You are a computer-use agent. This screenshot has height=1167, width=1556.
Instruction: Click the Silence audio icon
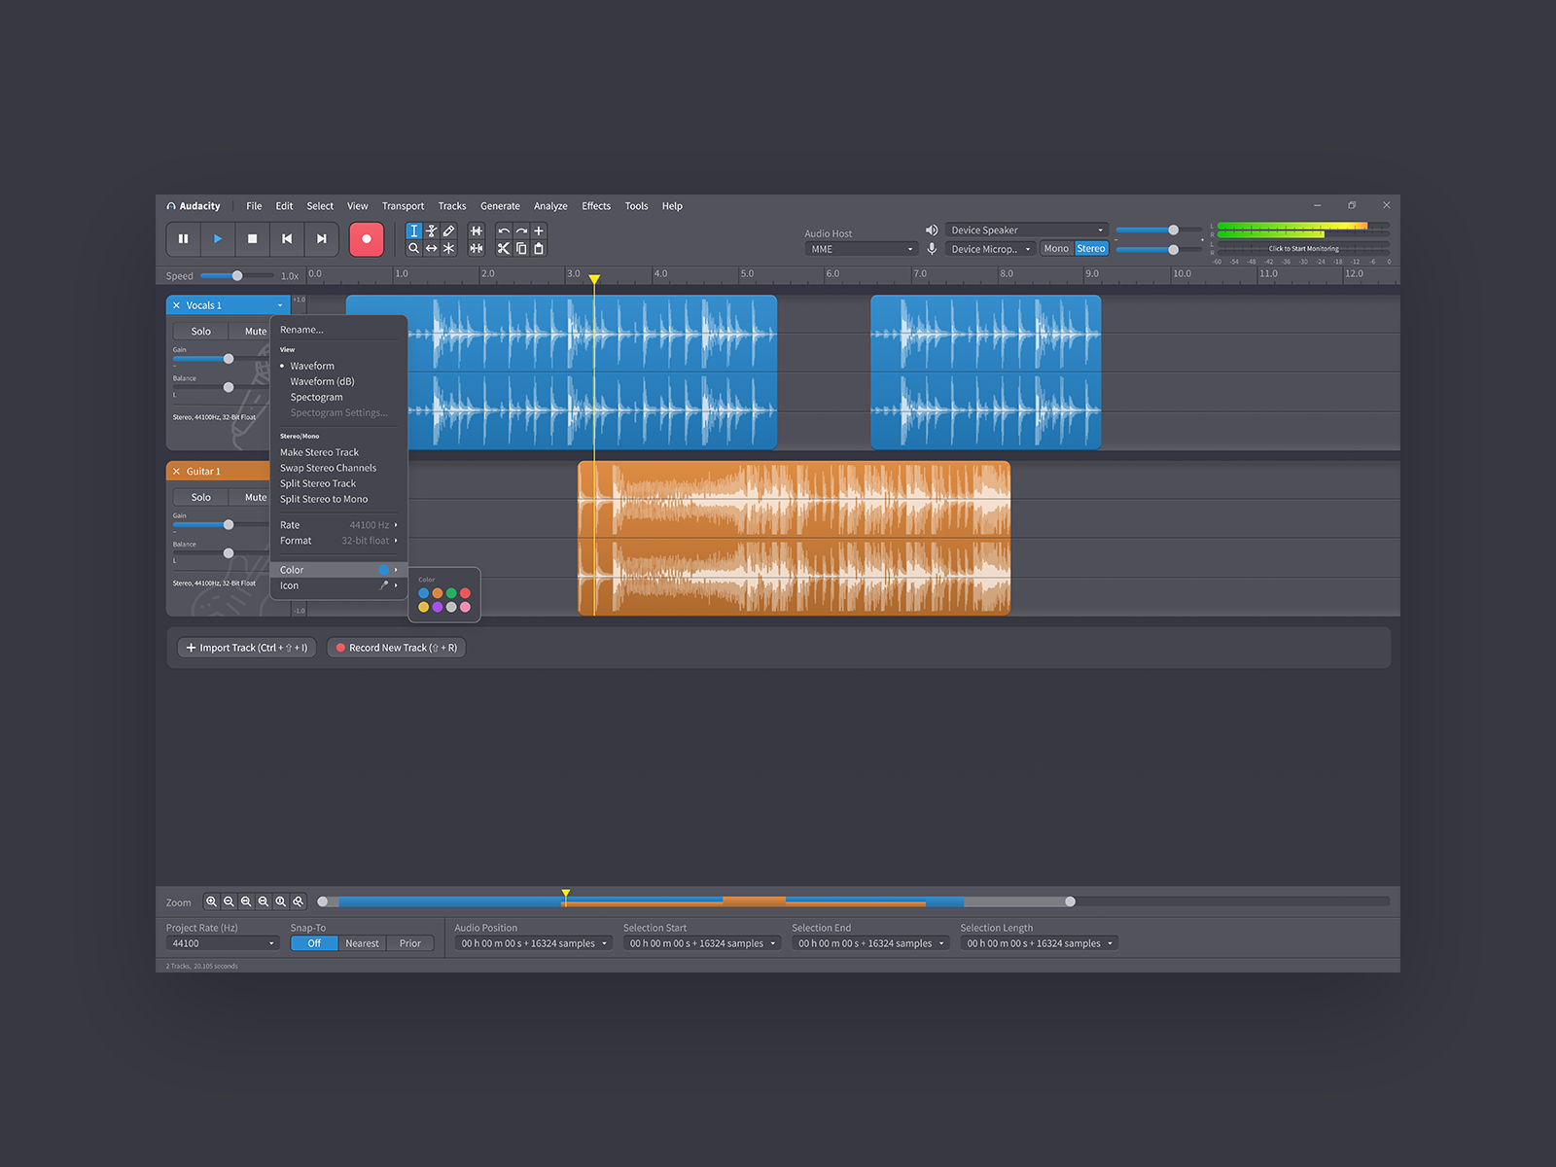pos(477,249)
